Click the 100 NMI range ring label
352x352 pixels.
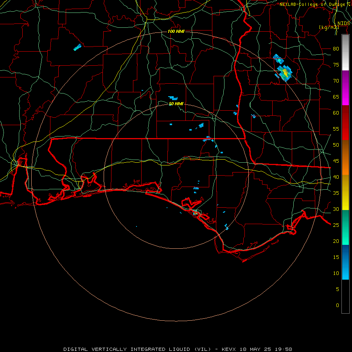pyautogui.click(x=176, y=31)
